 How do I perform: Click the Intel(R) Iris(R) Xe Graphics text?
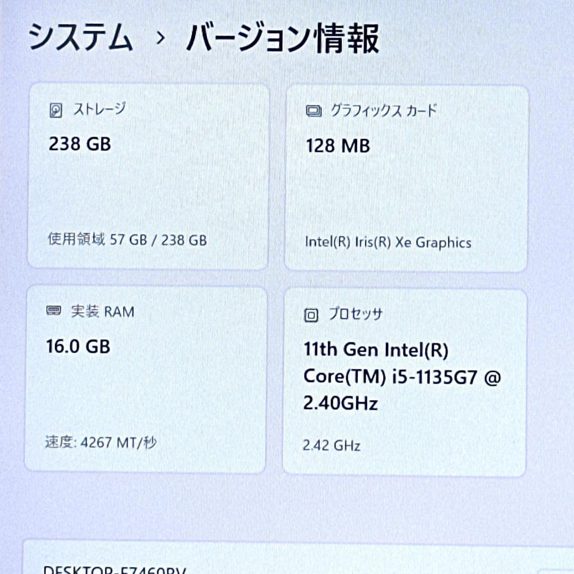387,243
